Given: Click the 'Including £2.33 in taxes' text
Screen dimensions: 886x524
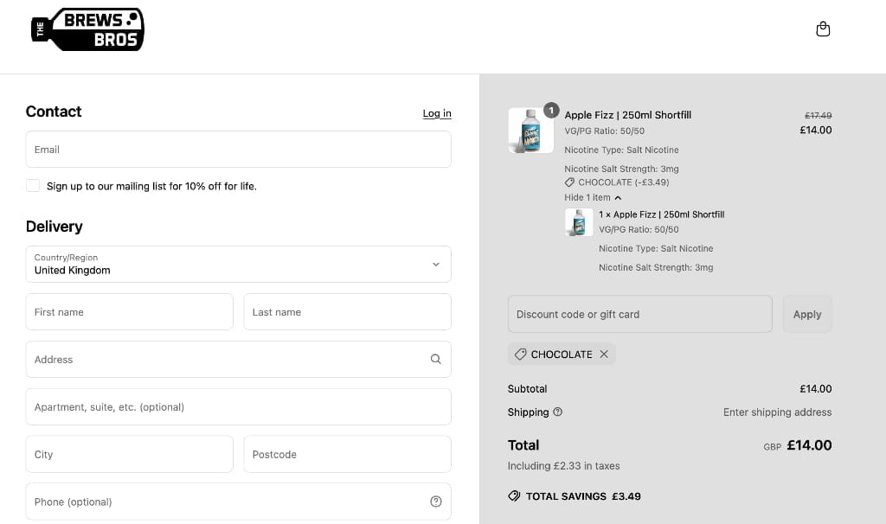Looking at the screenshot, I should 563,466.
